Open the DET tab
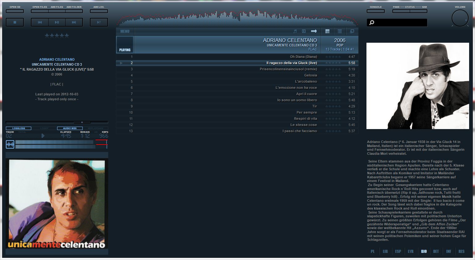 pyautogui.click(x=436, y=251)
